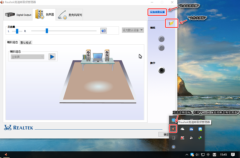Click the blue snowflake tray icon
This screenshot has height=158, width=240.
pos(192,155)
